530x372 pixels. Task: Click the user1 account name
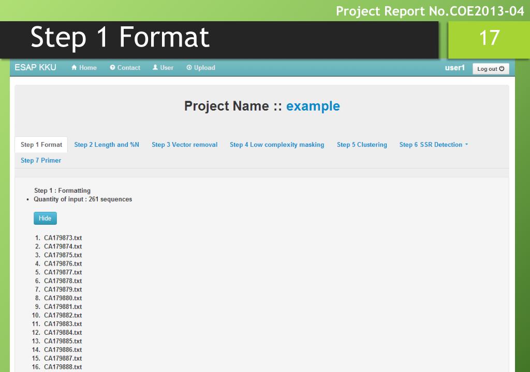coord(454,68)
